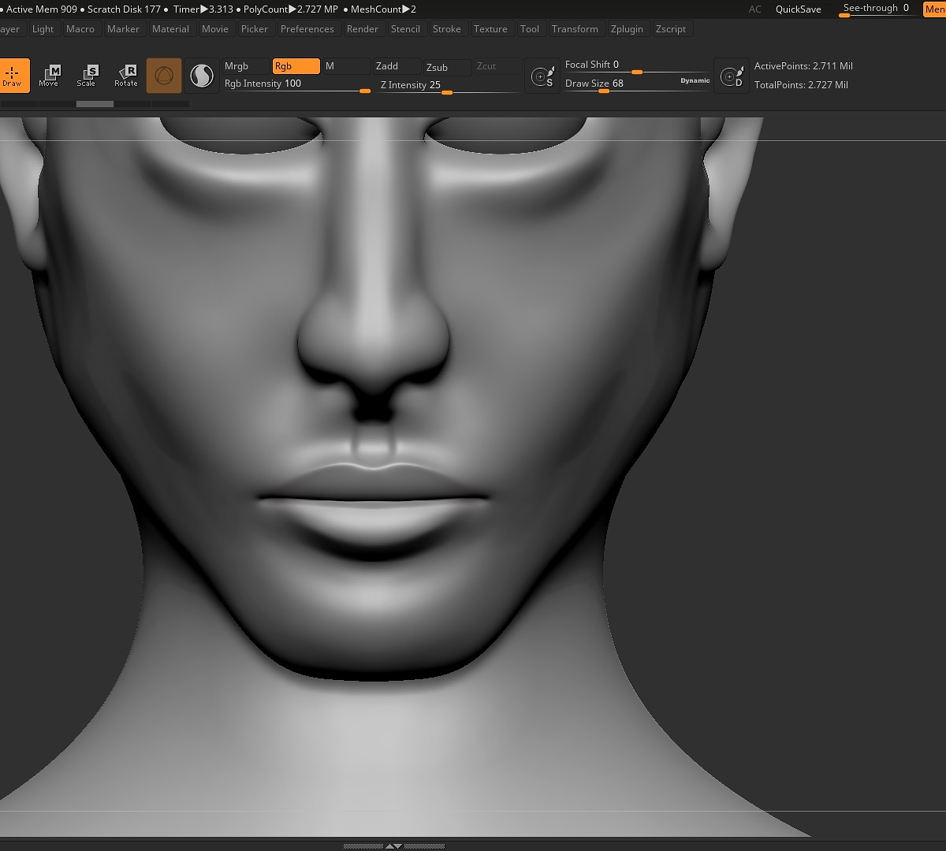This screenshot has height=851, width=946.
Task: Toggle Dynamic draw size
Action: 695,80
